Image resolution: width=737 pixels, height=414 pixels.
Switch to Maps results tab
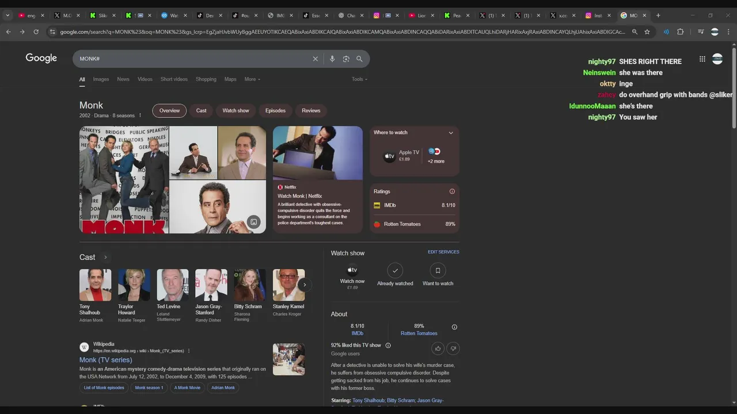[x=230, y=79]
